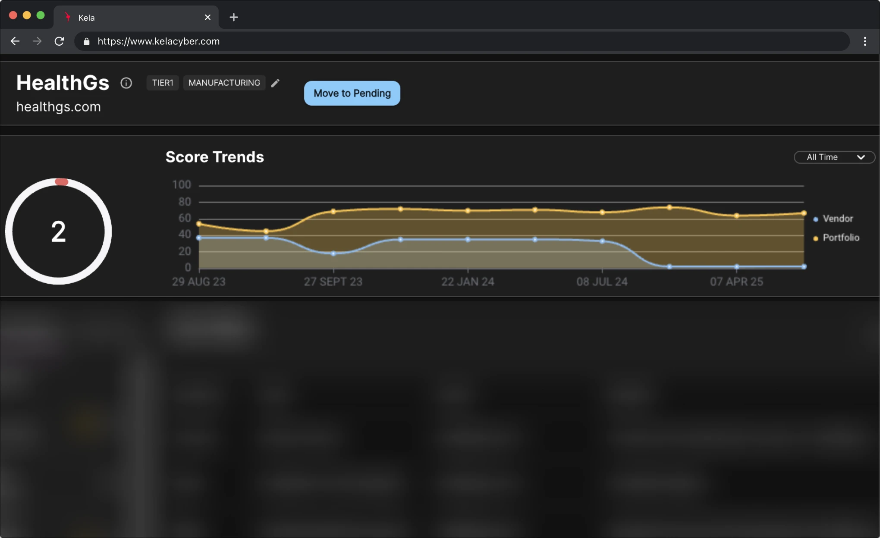Viewport: 880px width, 538px height.
Task: Click the 07 APR 25 axis label
Action: coord(737,282)
